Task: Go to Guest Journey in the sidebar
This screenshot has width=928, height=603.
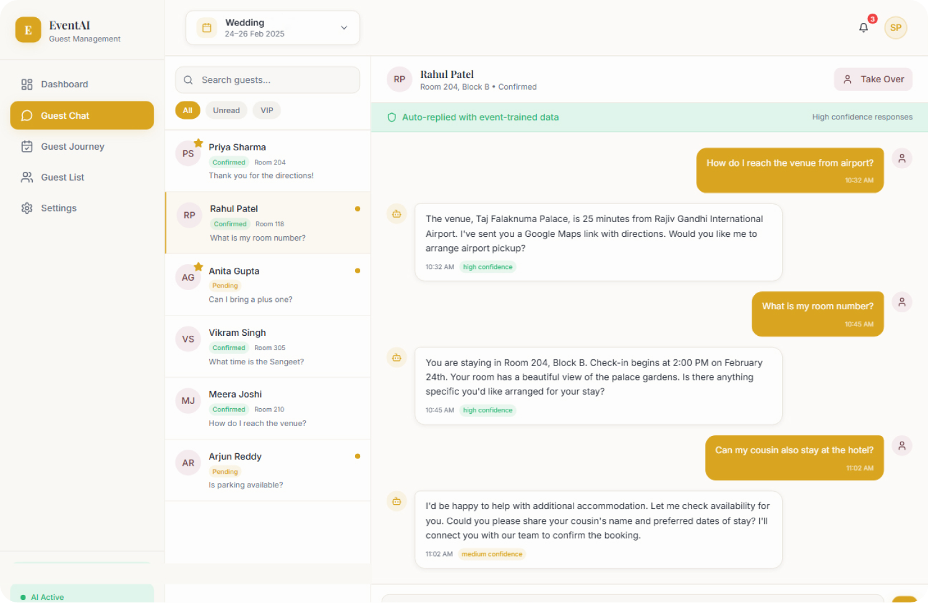Action: 72,147
